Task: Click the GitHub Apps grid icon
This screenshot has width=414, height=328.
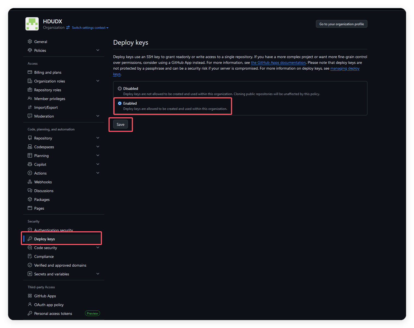Action: (30, 296)
